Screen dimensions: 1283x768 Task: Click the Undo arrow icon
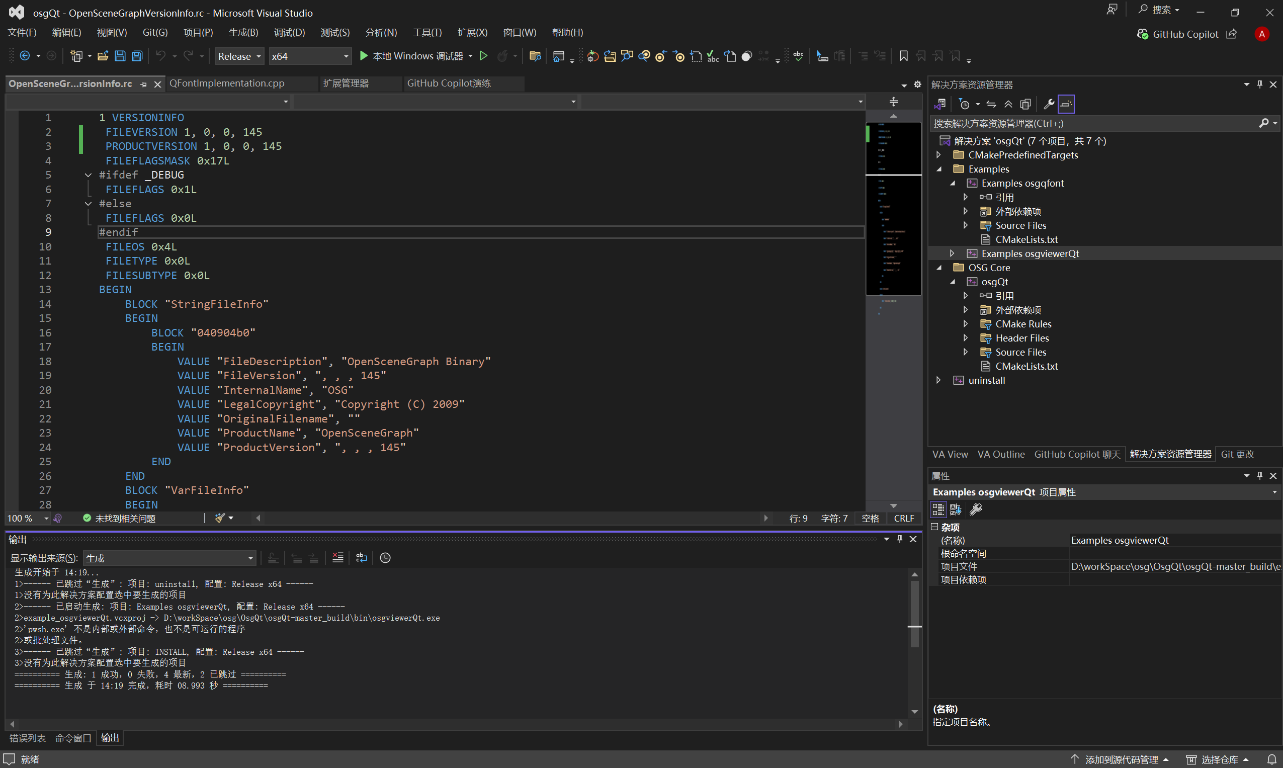[x=161, y=56]
